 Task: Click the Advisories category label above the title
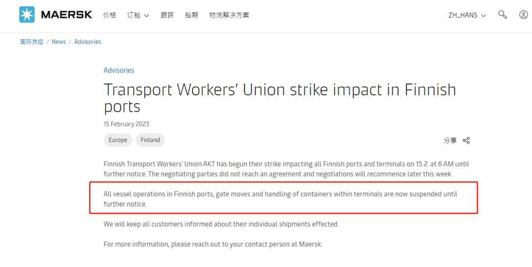(x=119, y=70)
